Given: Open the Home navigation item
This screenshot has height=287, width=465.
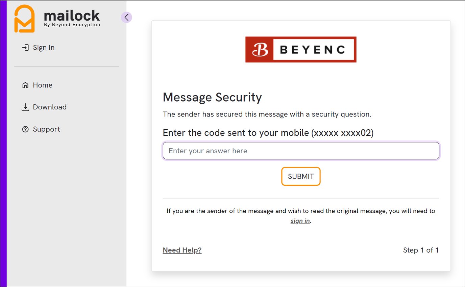Looking at the screenshot, I should click(x=42, y=85).
